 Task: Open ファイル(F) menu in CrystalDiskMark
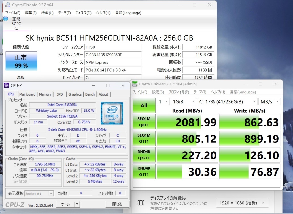140,92
